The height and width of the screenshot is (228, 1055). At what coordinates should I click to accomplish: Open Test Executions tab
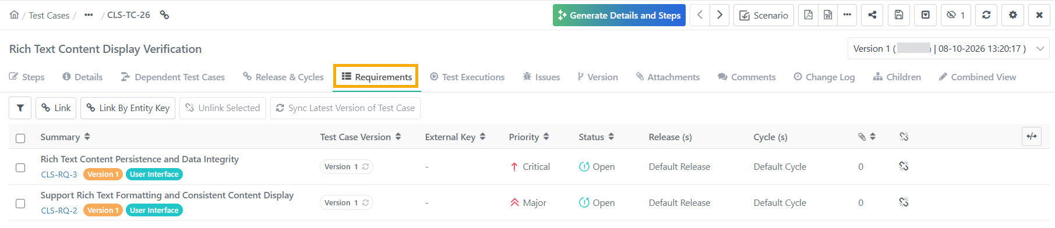tap(467, 77)
